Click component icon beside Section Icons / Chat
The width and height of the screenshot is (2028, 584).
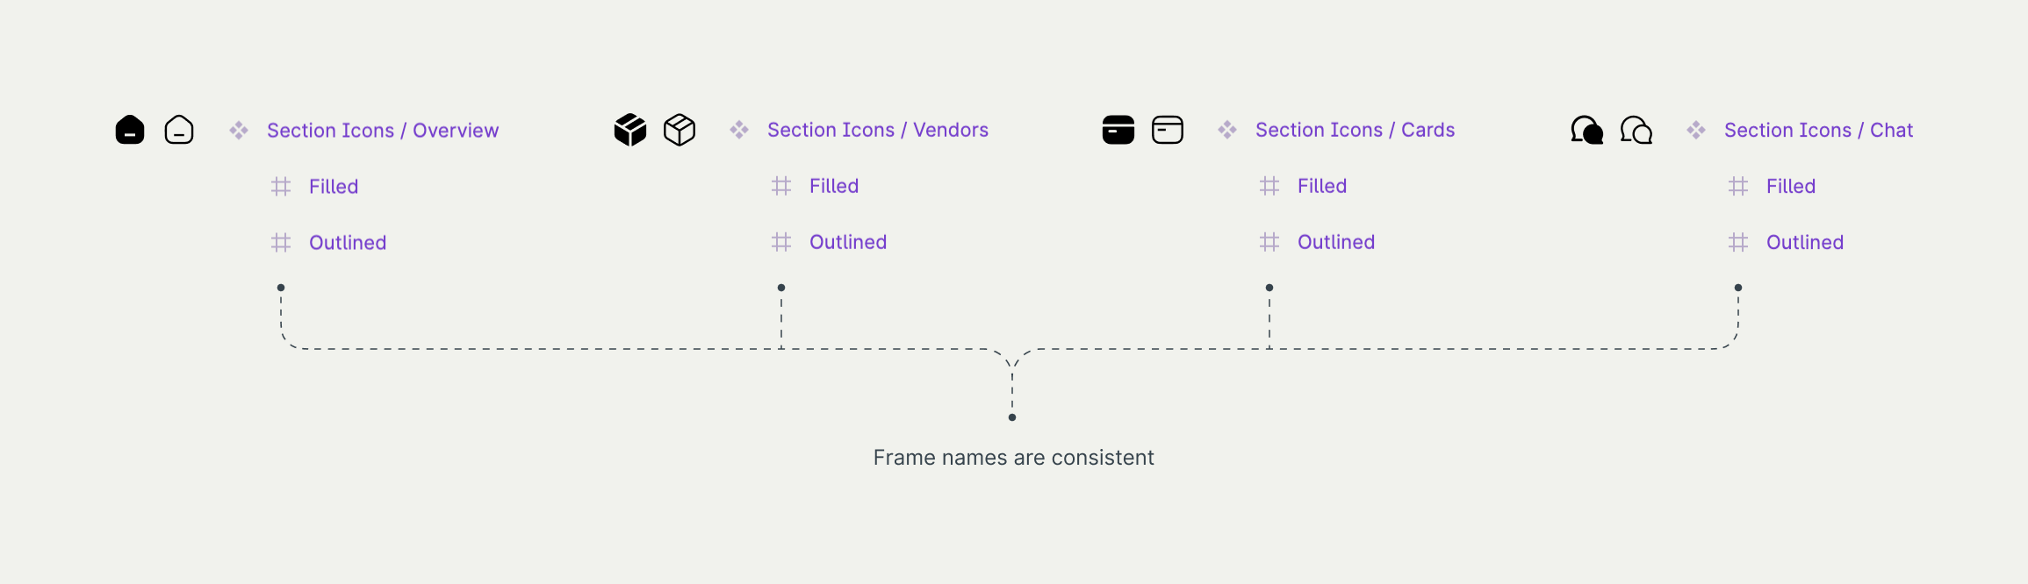point(1696,131)
